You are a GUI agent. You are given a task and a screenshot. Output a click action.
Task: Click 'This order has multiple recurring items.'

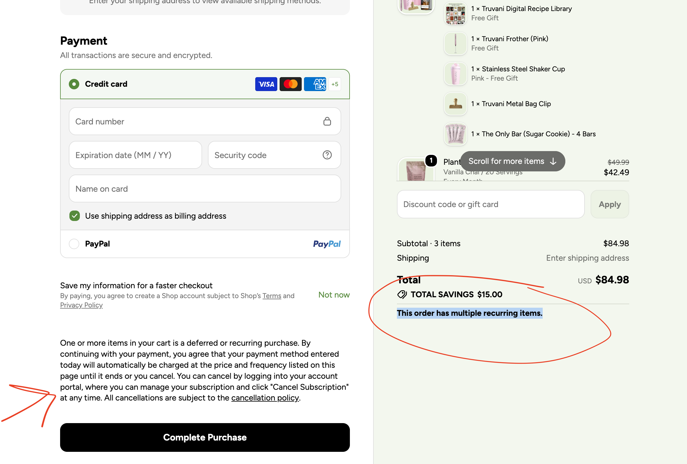coord(470,313)
